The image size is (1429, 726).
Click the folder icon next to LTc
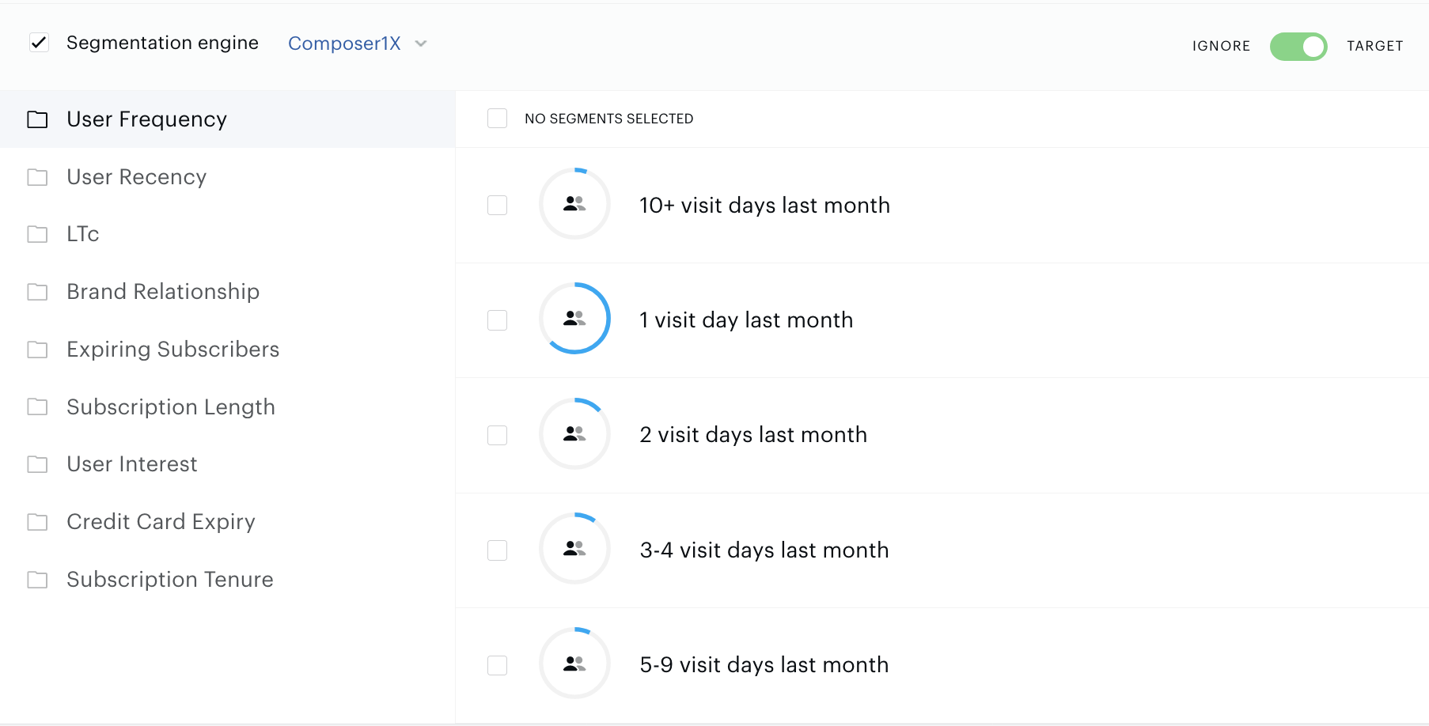click(x=37, y=234)
